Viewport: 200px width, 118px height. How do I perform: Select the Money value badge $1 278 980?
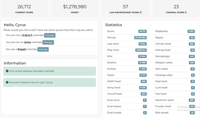point(140,38)
